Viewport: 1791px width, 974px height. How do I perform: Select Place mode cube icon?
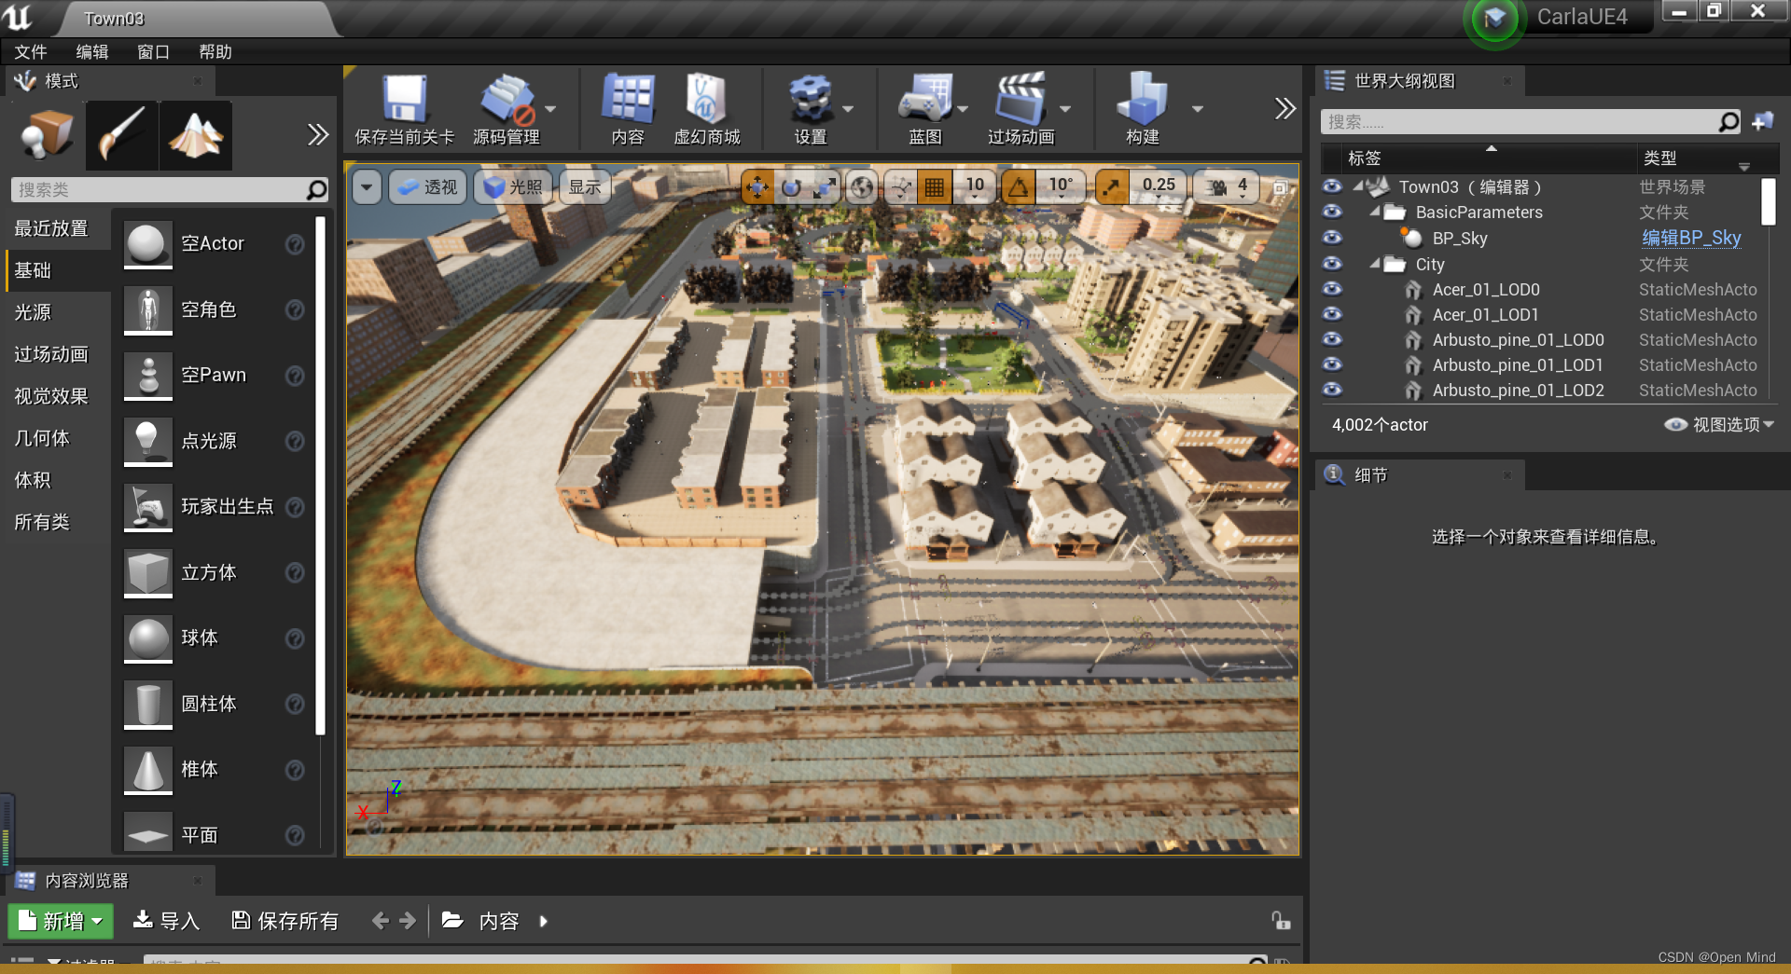[x=47, y=136]
